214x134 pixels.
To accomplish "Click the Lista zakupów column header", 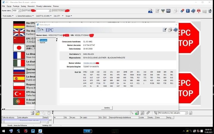I will (30, 117).
